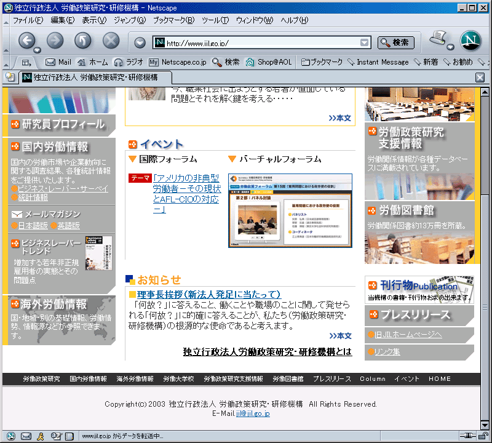The image size is (492, 443).
Task: Click Column in the footer navigation bar
Action: [x=373, y=379]
